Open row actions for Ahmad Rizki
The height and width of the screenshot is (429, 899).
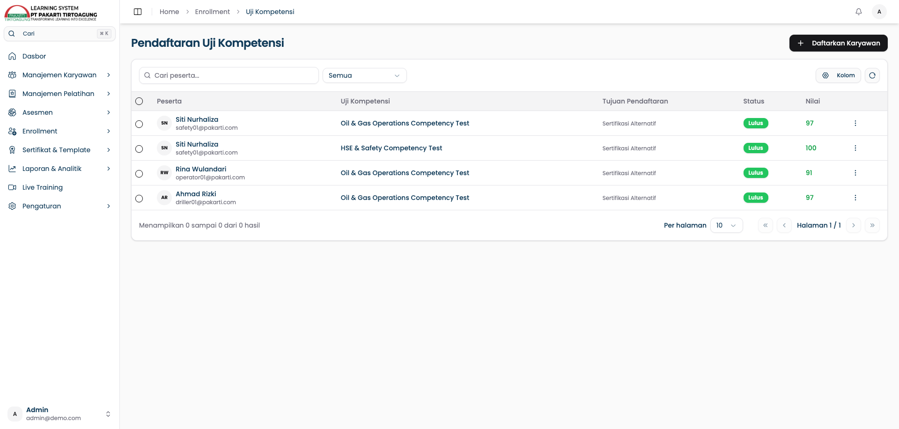[855, 198]
